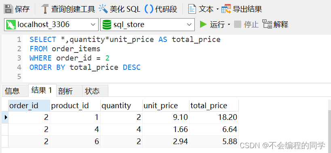Click the green database icon of sql_store
The height and width of the screenshot is (153, 331).
point(107,25)
